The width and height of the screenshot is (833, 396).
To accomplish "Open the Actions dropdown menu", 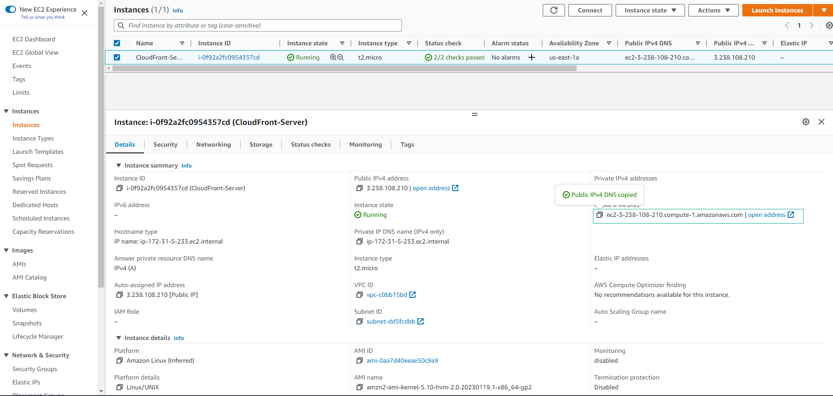I will [713, 10].
